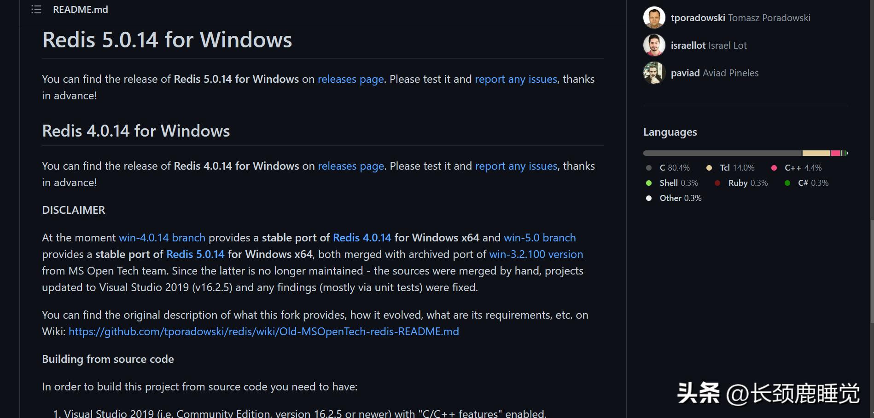Open the Old-MSOpenTech-redis-README wiki URL

263,331
